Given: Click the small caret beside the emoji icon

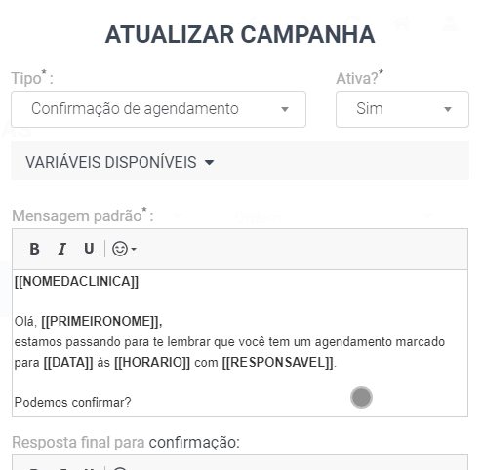Looking at the screenshot, I should point(134,250).
